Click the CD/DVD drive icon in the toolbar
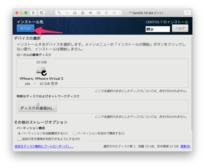The image size is (205, 168). pos(83,13)
